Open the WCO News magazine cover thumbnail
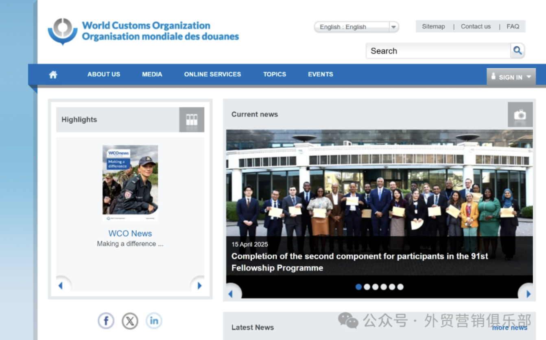This screenshot has height=340, width=546. pos(130,183)
